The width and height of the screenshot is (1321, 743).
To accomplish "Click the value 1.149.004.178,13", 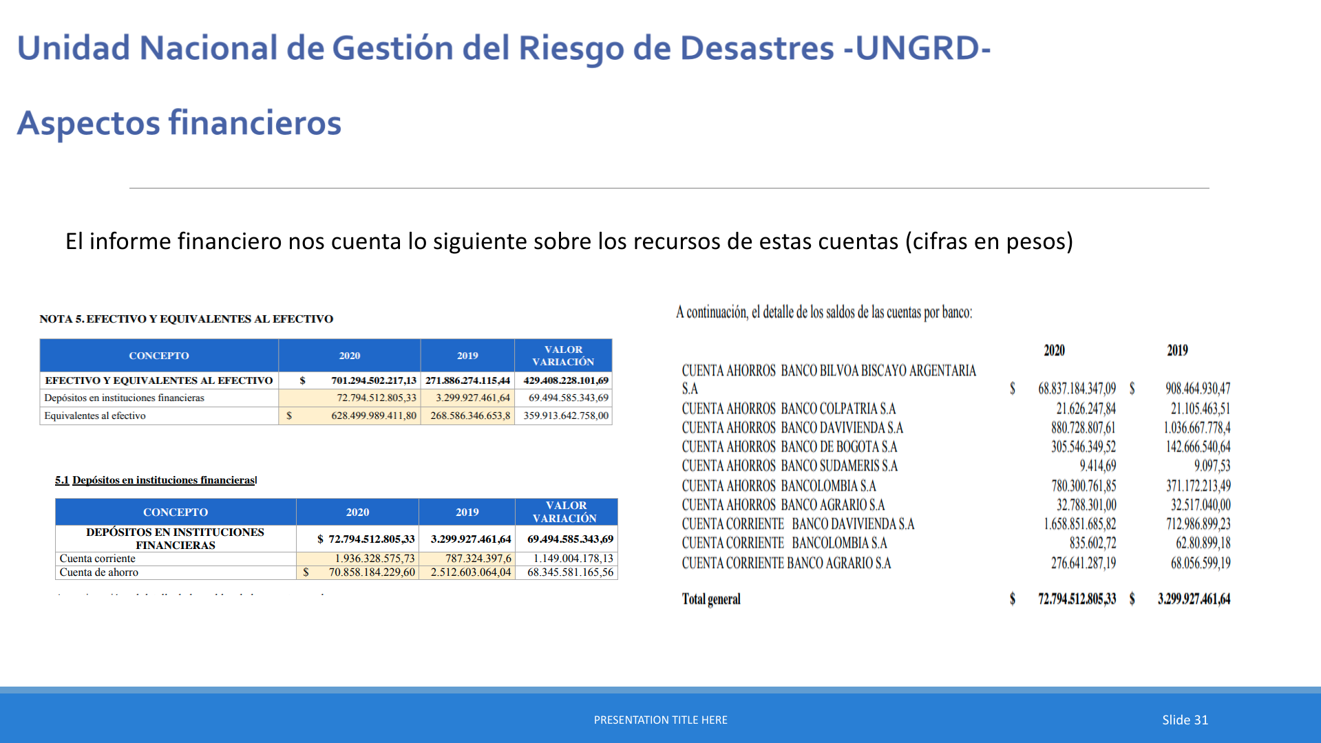I will (573, 559).
